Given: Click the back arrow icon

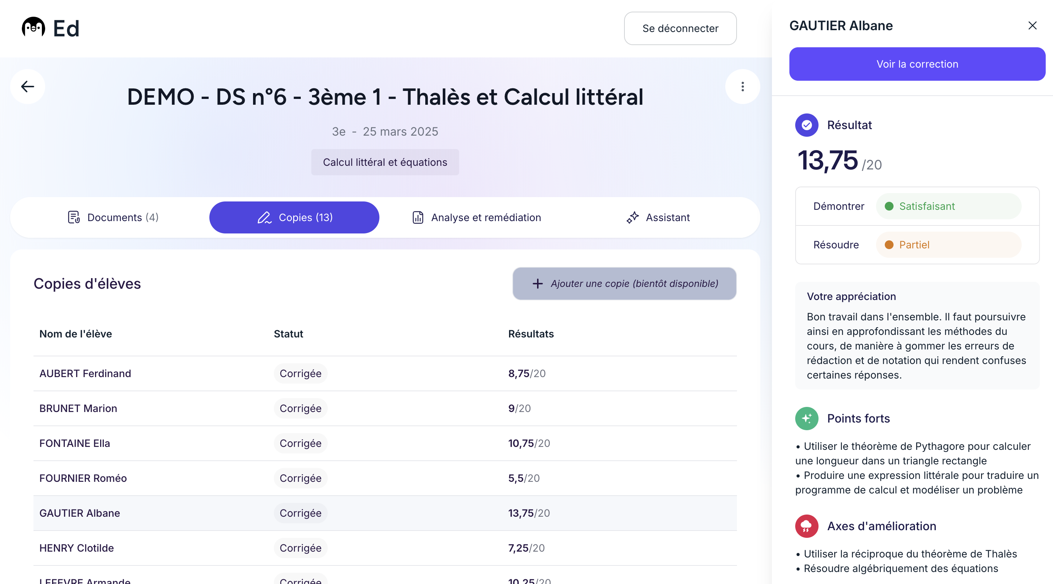Looking at the screenshot, I should [27, 87].
